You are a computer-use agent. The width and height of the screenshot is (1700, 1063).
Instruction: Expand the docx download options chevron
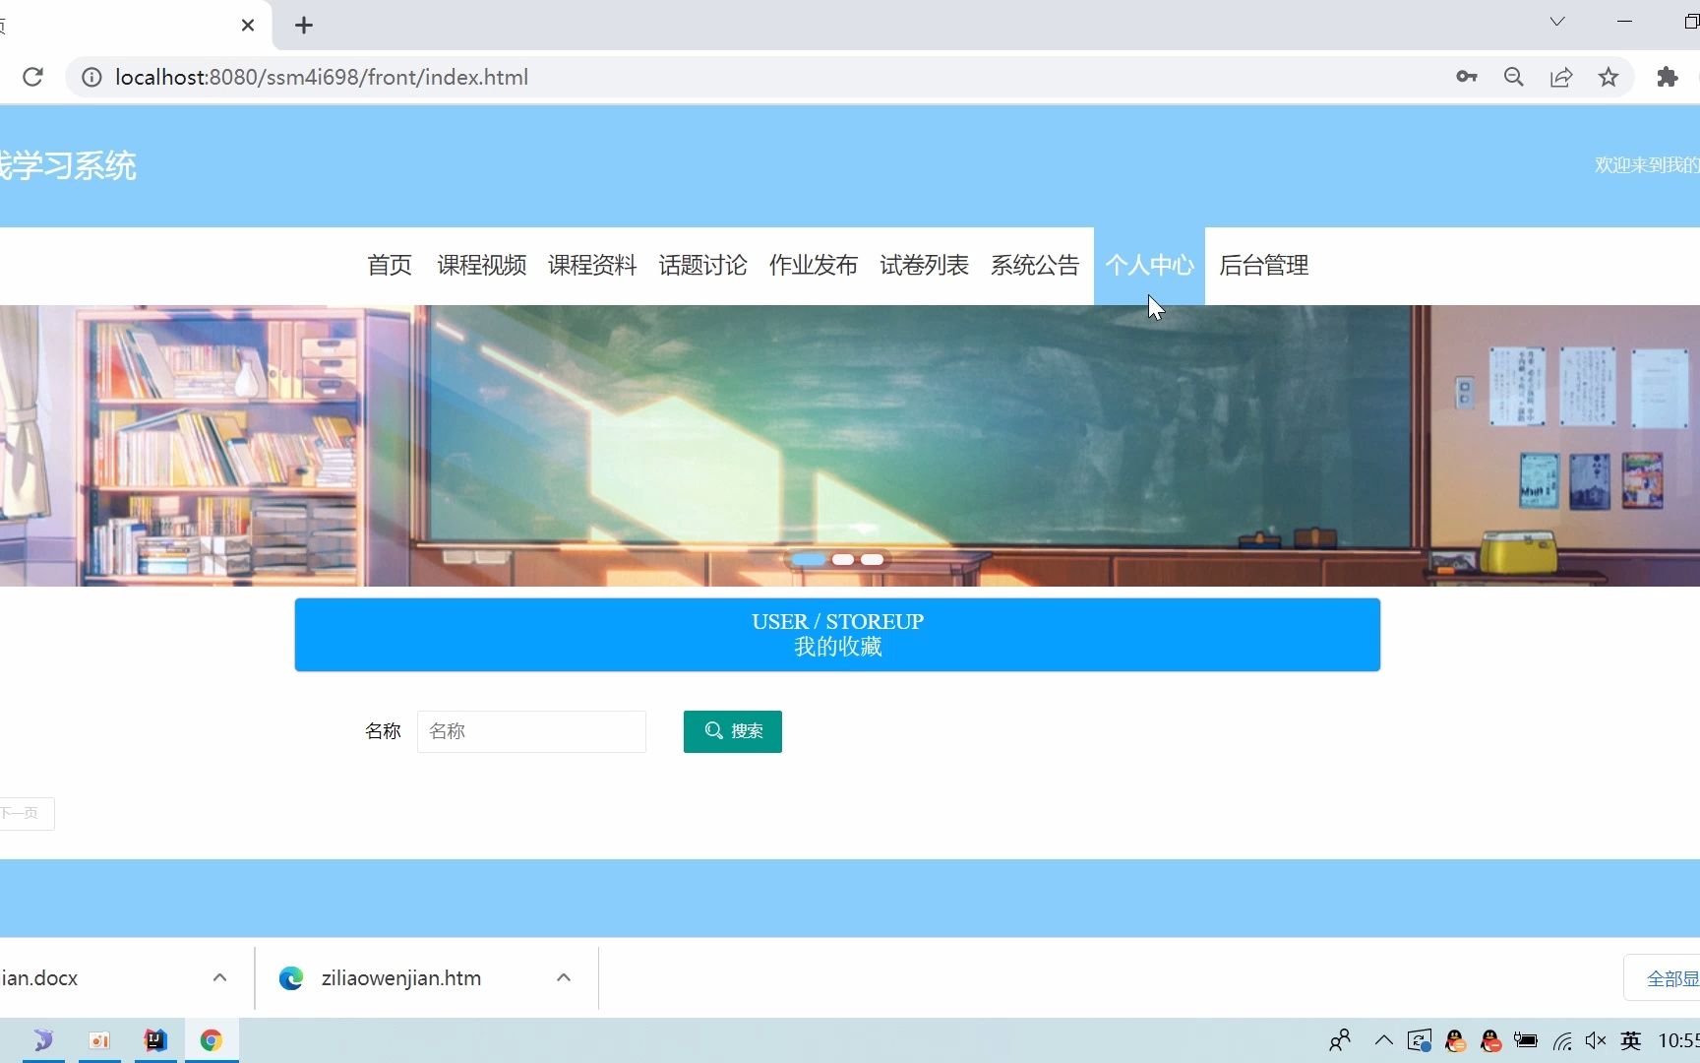tap(219, 977)
